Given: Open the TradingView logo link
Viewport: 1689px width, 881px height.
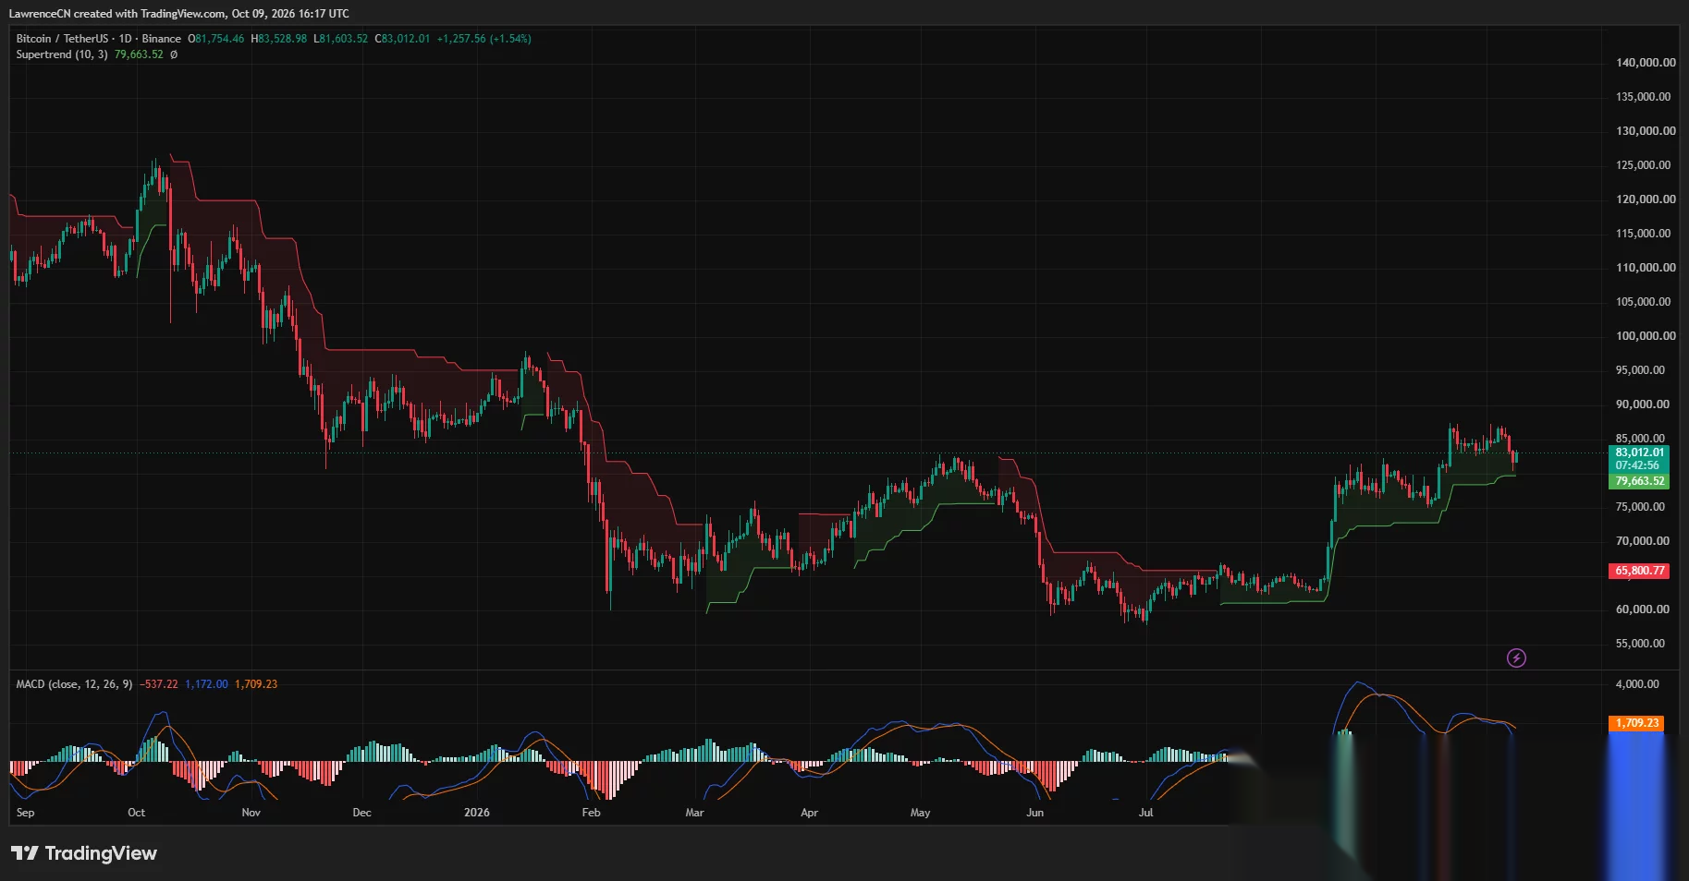Looking at the screenshot, I should [84, 853].
